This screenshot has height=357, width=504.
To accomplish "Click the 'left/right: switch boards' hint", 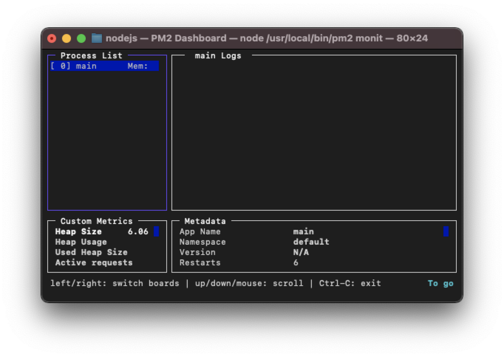I will click(115, 283).
